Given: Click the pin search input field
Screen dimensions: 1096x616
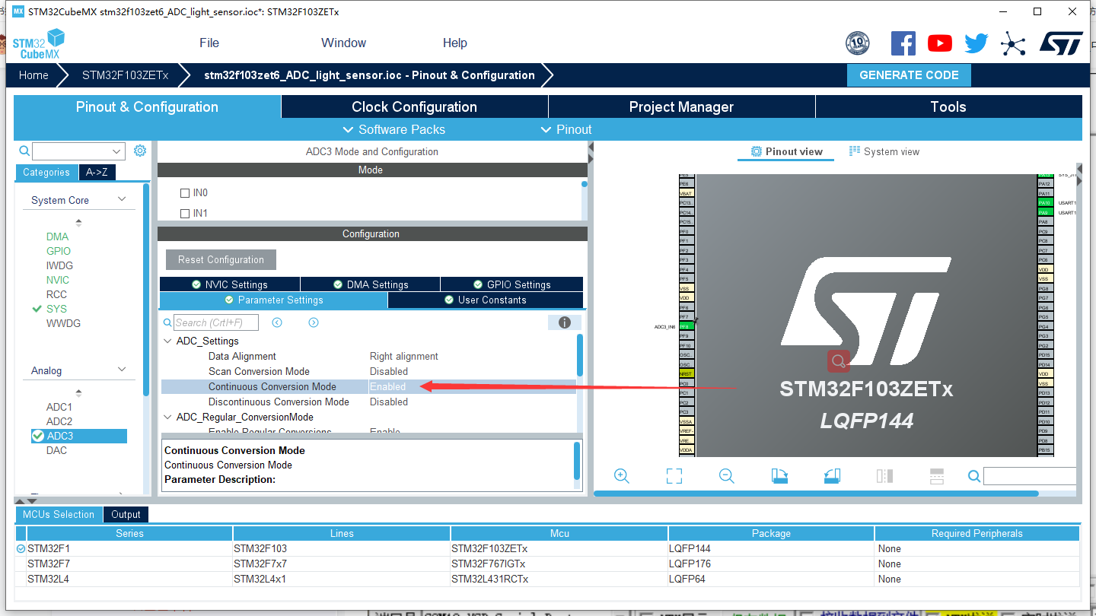Looking at the screenshot, I should [x=1030, y=476].
